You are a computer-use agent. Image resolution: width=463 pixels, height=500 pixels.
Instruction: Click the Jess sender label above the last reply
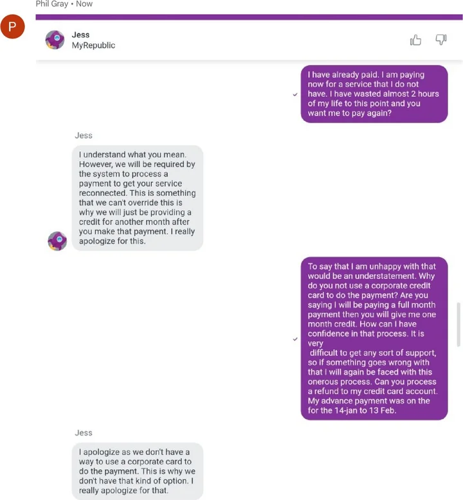pos(84,433)
